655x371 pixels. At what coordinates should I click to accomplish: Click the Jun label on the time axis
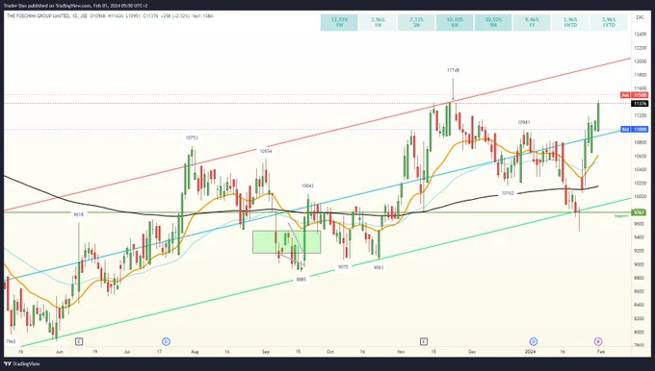click(60, 352)
